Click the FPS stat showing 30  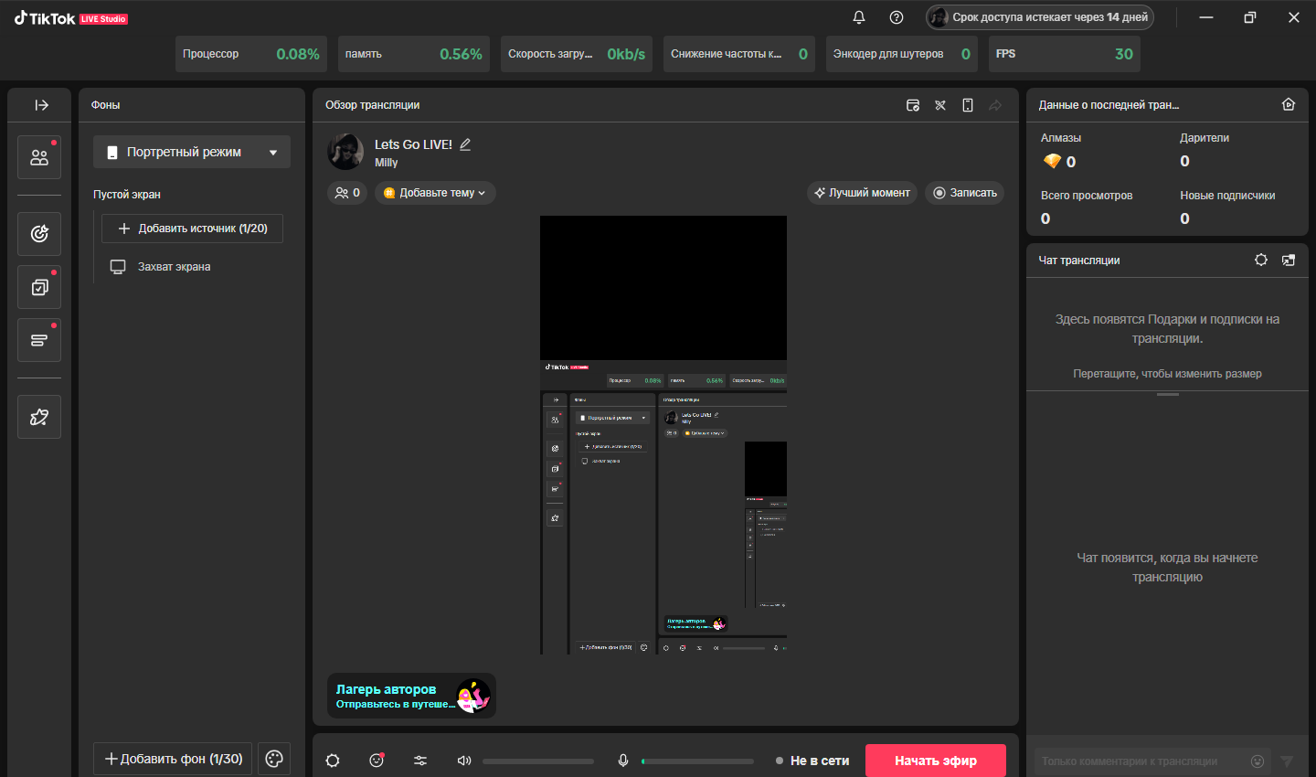point(1065,54)
